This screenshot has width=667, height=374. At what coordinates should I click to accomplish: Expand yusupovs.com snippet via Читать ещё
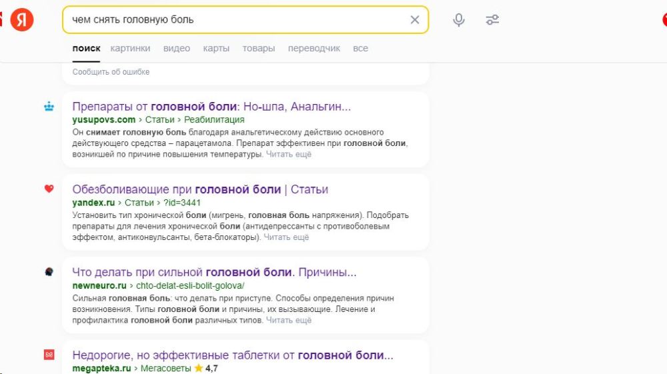pos(289,154)
